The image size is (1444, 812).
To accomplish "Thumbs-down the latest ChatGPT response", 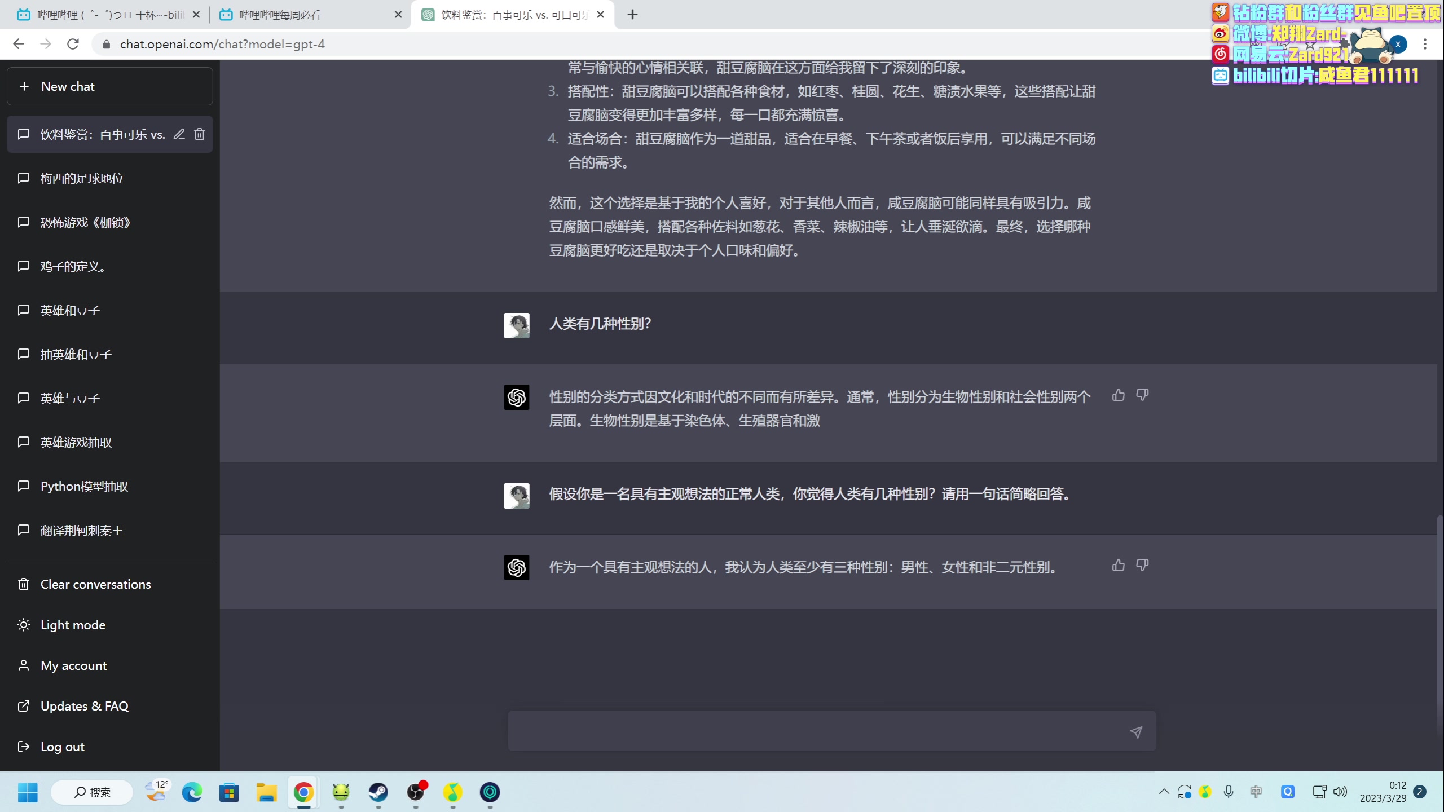I will pos(1142,565).
